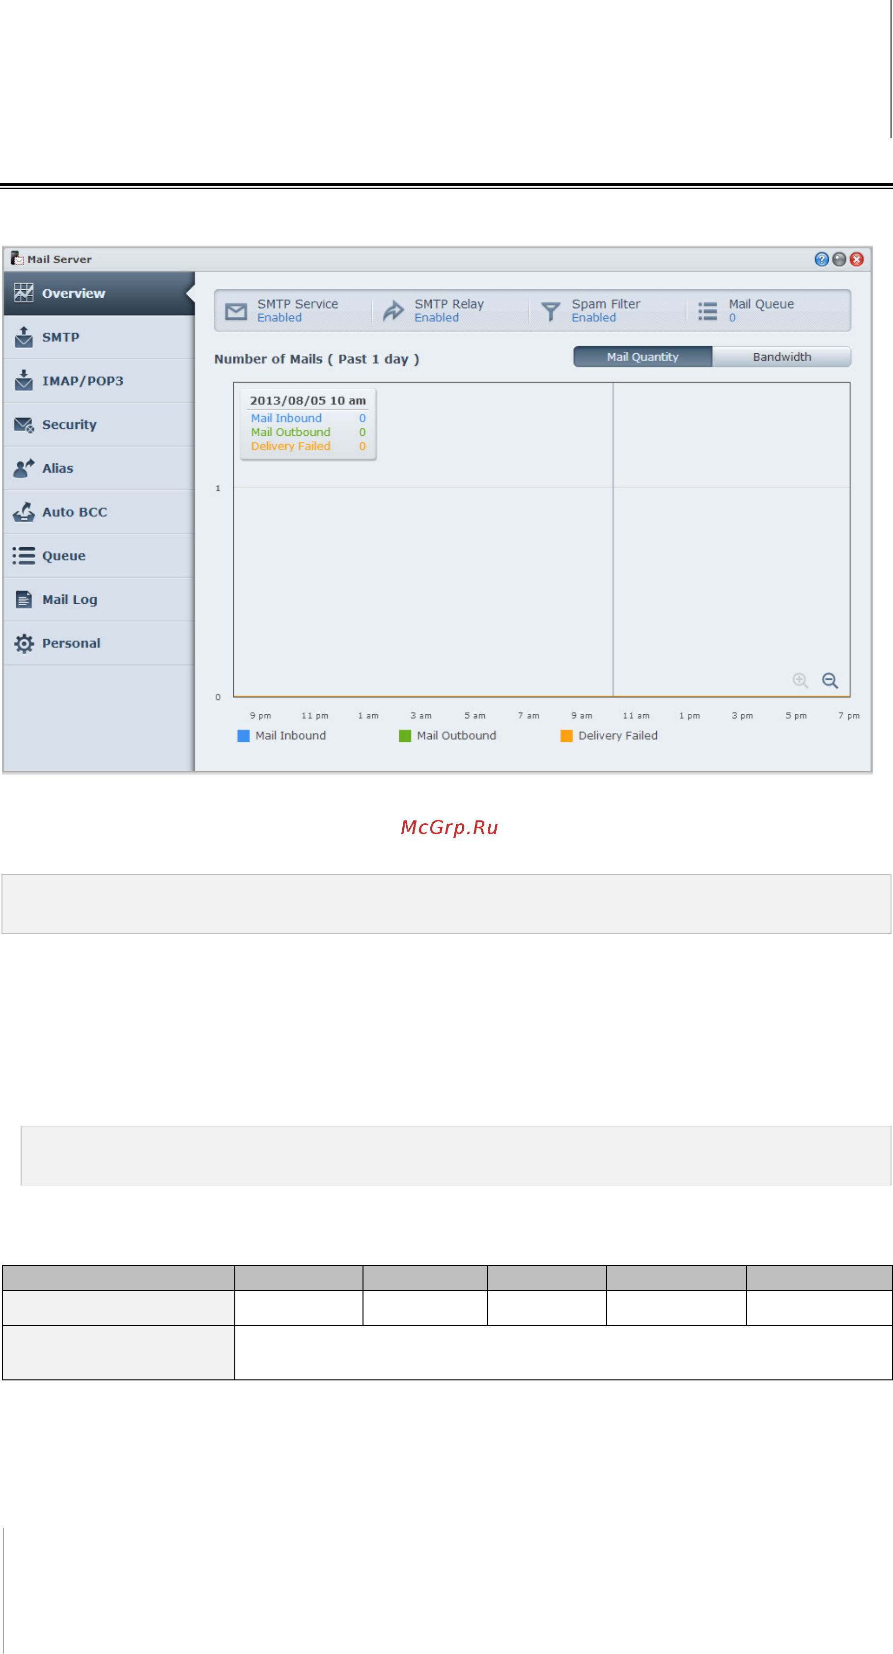Toggle the Mail Outbound green legend swatch
This screenshot has width=893, height=1654.
click(404, 736)
